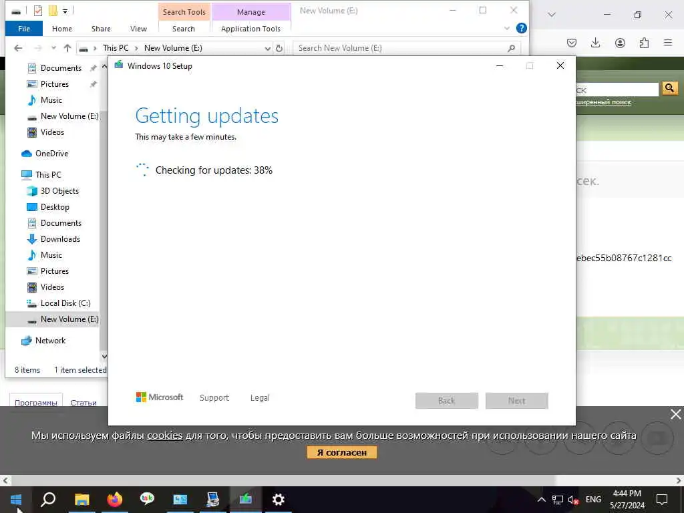
Task: Open the address bar history dropdown
Action: point(267,48)
